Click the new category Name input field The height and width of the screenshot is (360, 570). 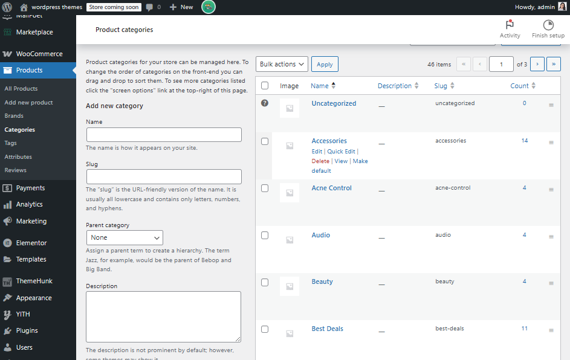pyautogui.click(x=164, y=135)
